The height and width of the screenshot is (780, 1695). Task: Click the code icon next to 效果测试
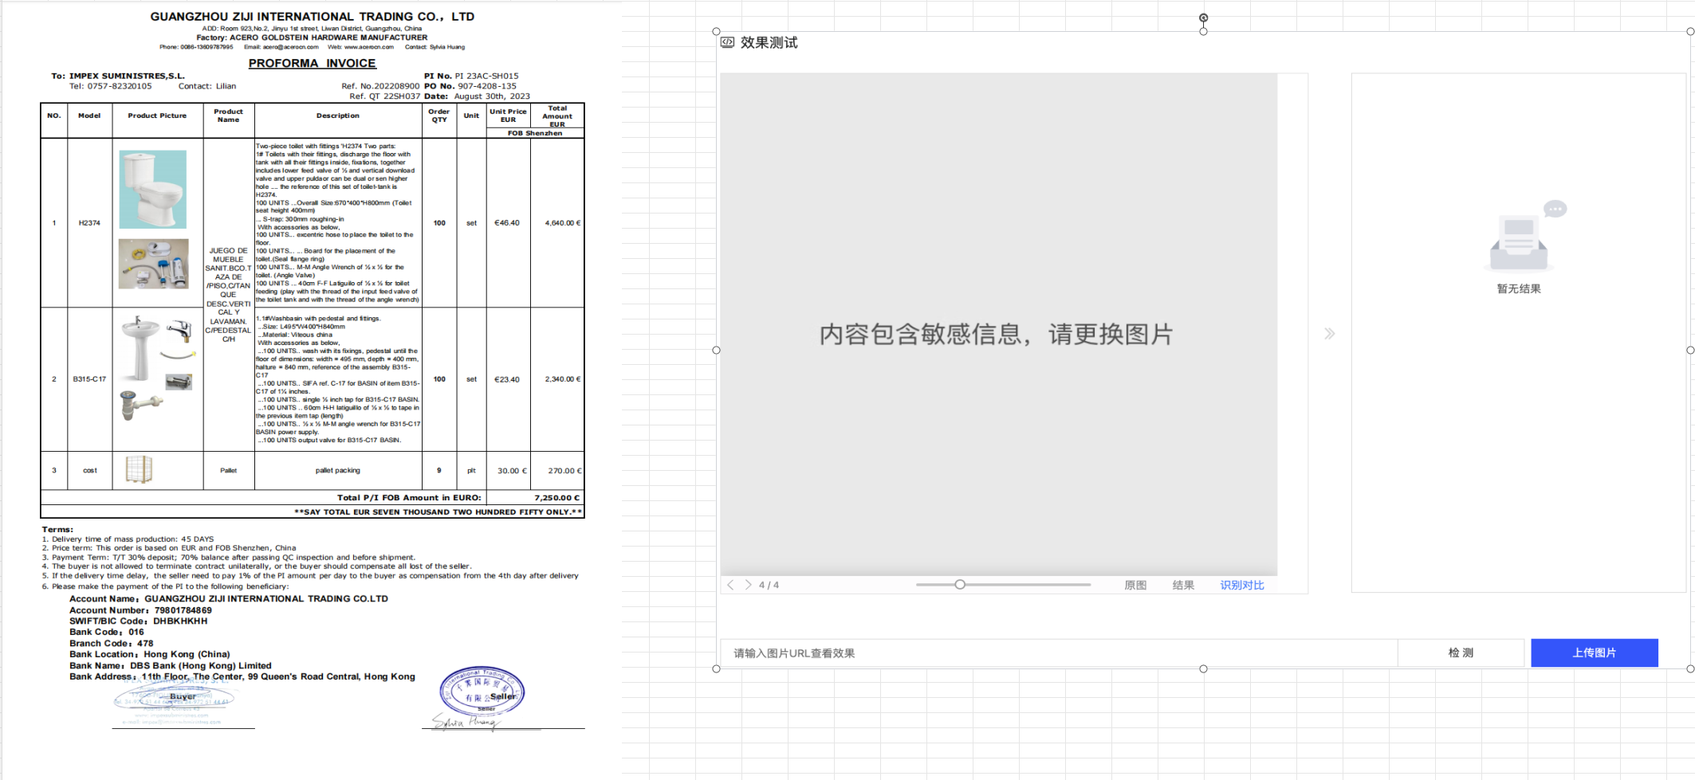coord(727,42)
